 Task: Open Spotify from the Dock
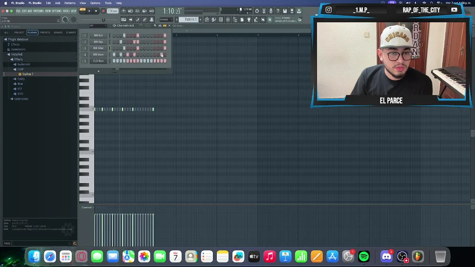(x=364, y=256)
